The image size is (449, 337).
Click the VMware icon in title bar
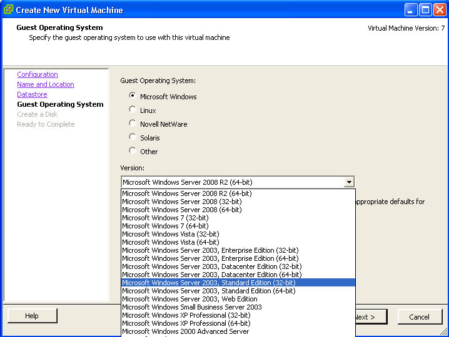(x=8, y=9)
